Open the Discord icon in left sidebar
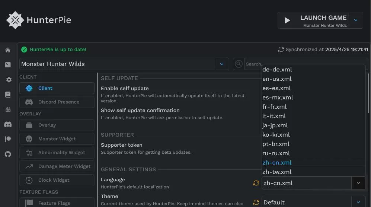 click(x=8, y=124)
